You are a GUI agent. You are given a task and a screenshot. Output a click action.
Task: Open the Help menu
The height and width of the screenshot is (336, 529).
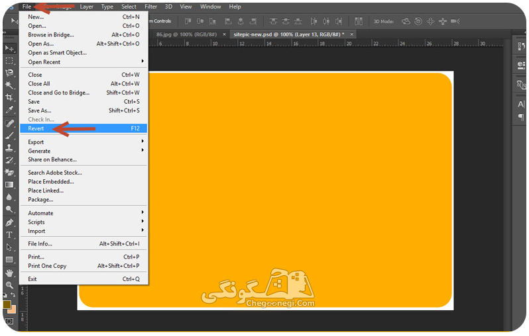tap(235, 7)
